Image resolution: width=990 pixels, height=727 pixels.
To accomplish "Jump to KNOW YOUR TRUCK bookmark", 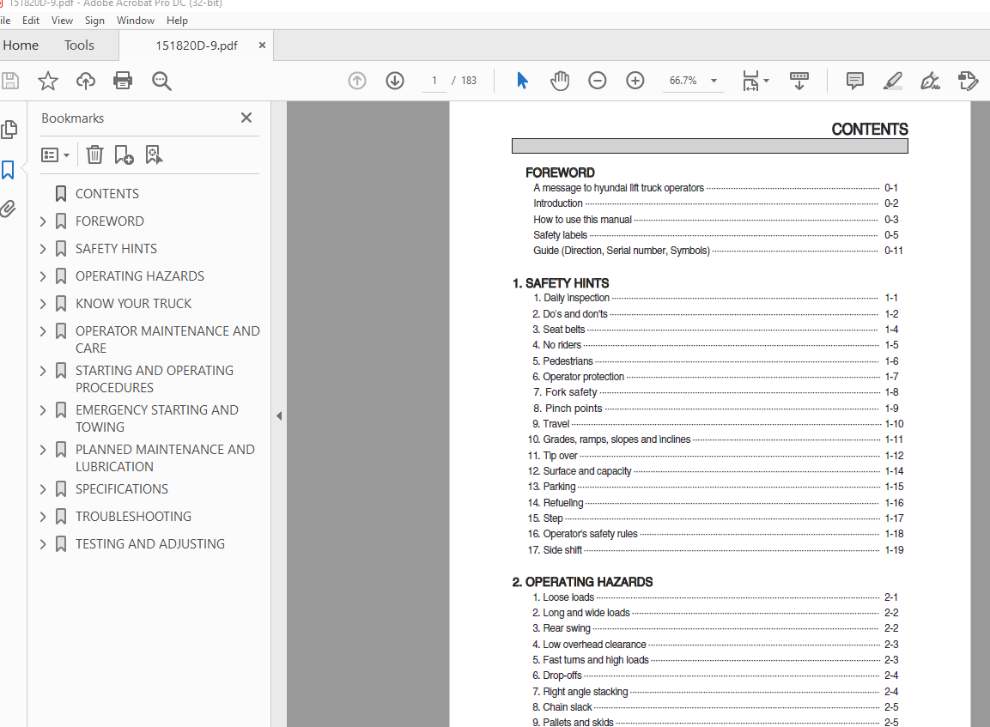I will tap(133, 304).
